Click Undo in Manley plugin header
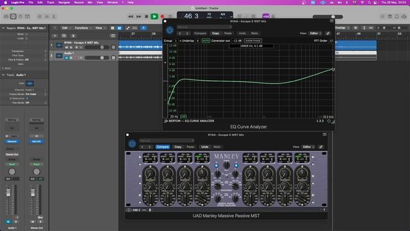 (x=204, y=147)
